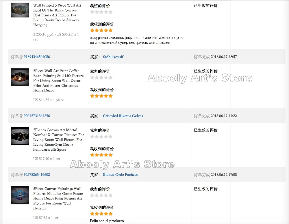Rate the Lord Of The Rings order with gray stars
Viewport: 289px width, 224px height.
click(x=101, y=12)
